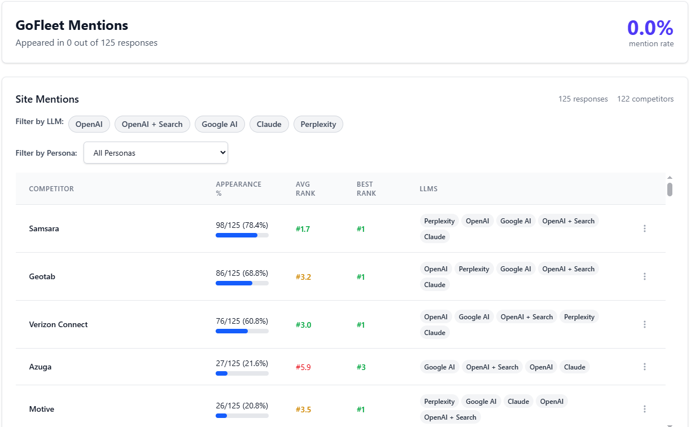
Task: Click the LLMS column header
Action: 428,189
